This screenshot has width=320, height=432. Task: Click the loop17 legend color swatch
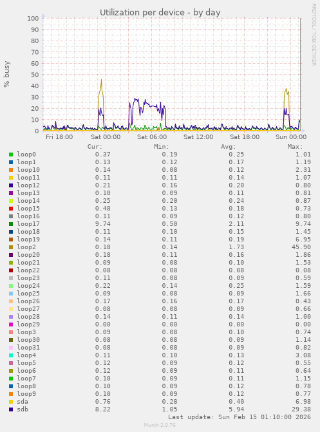click(x=11, y=224)
